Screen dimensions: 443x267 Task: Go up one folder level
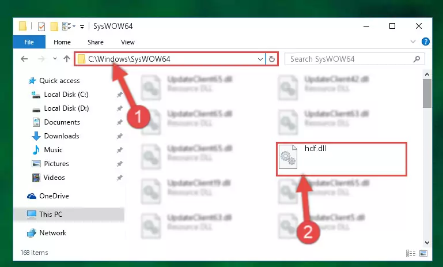67,59
